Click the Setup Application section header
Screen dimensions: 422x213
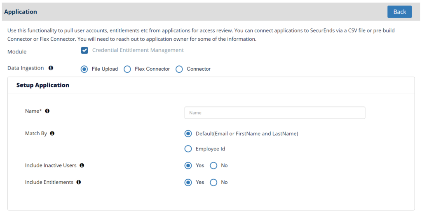43,85
